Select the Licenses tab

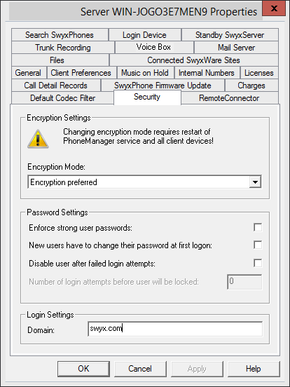click(x=259, y=73)
